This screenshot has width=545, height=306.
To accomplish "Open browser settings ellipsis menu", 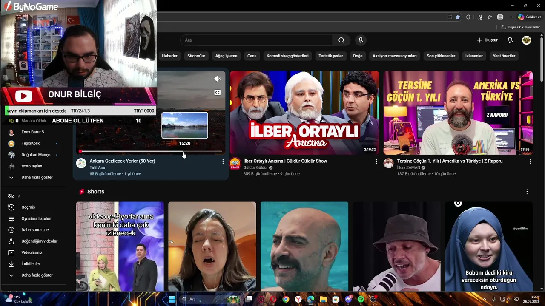I will pos(510,17).
